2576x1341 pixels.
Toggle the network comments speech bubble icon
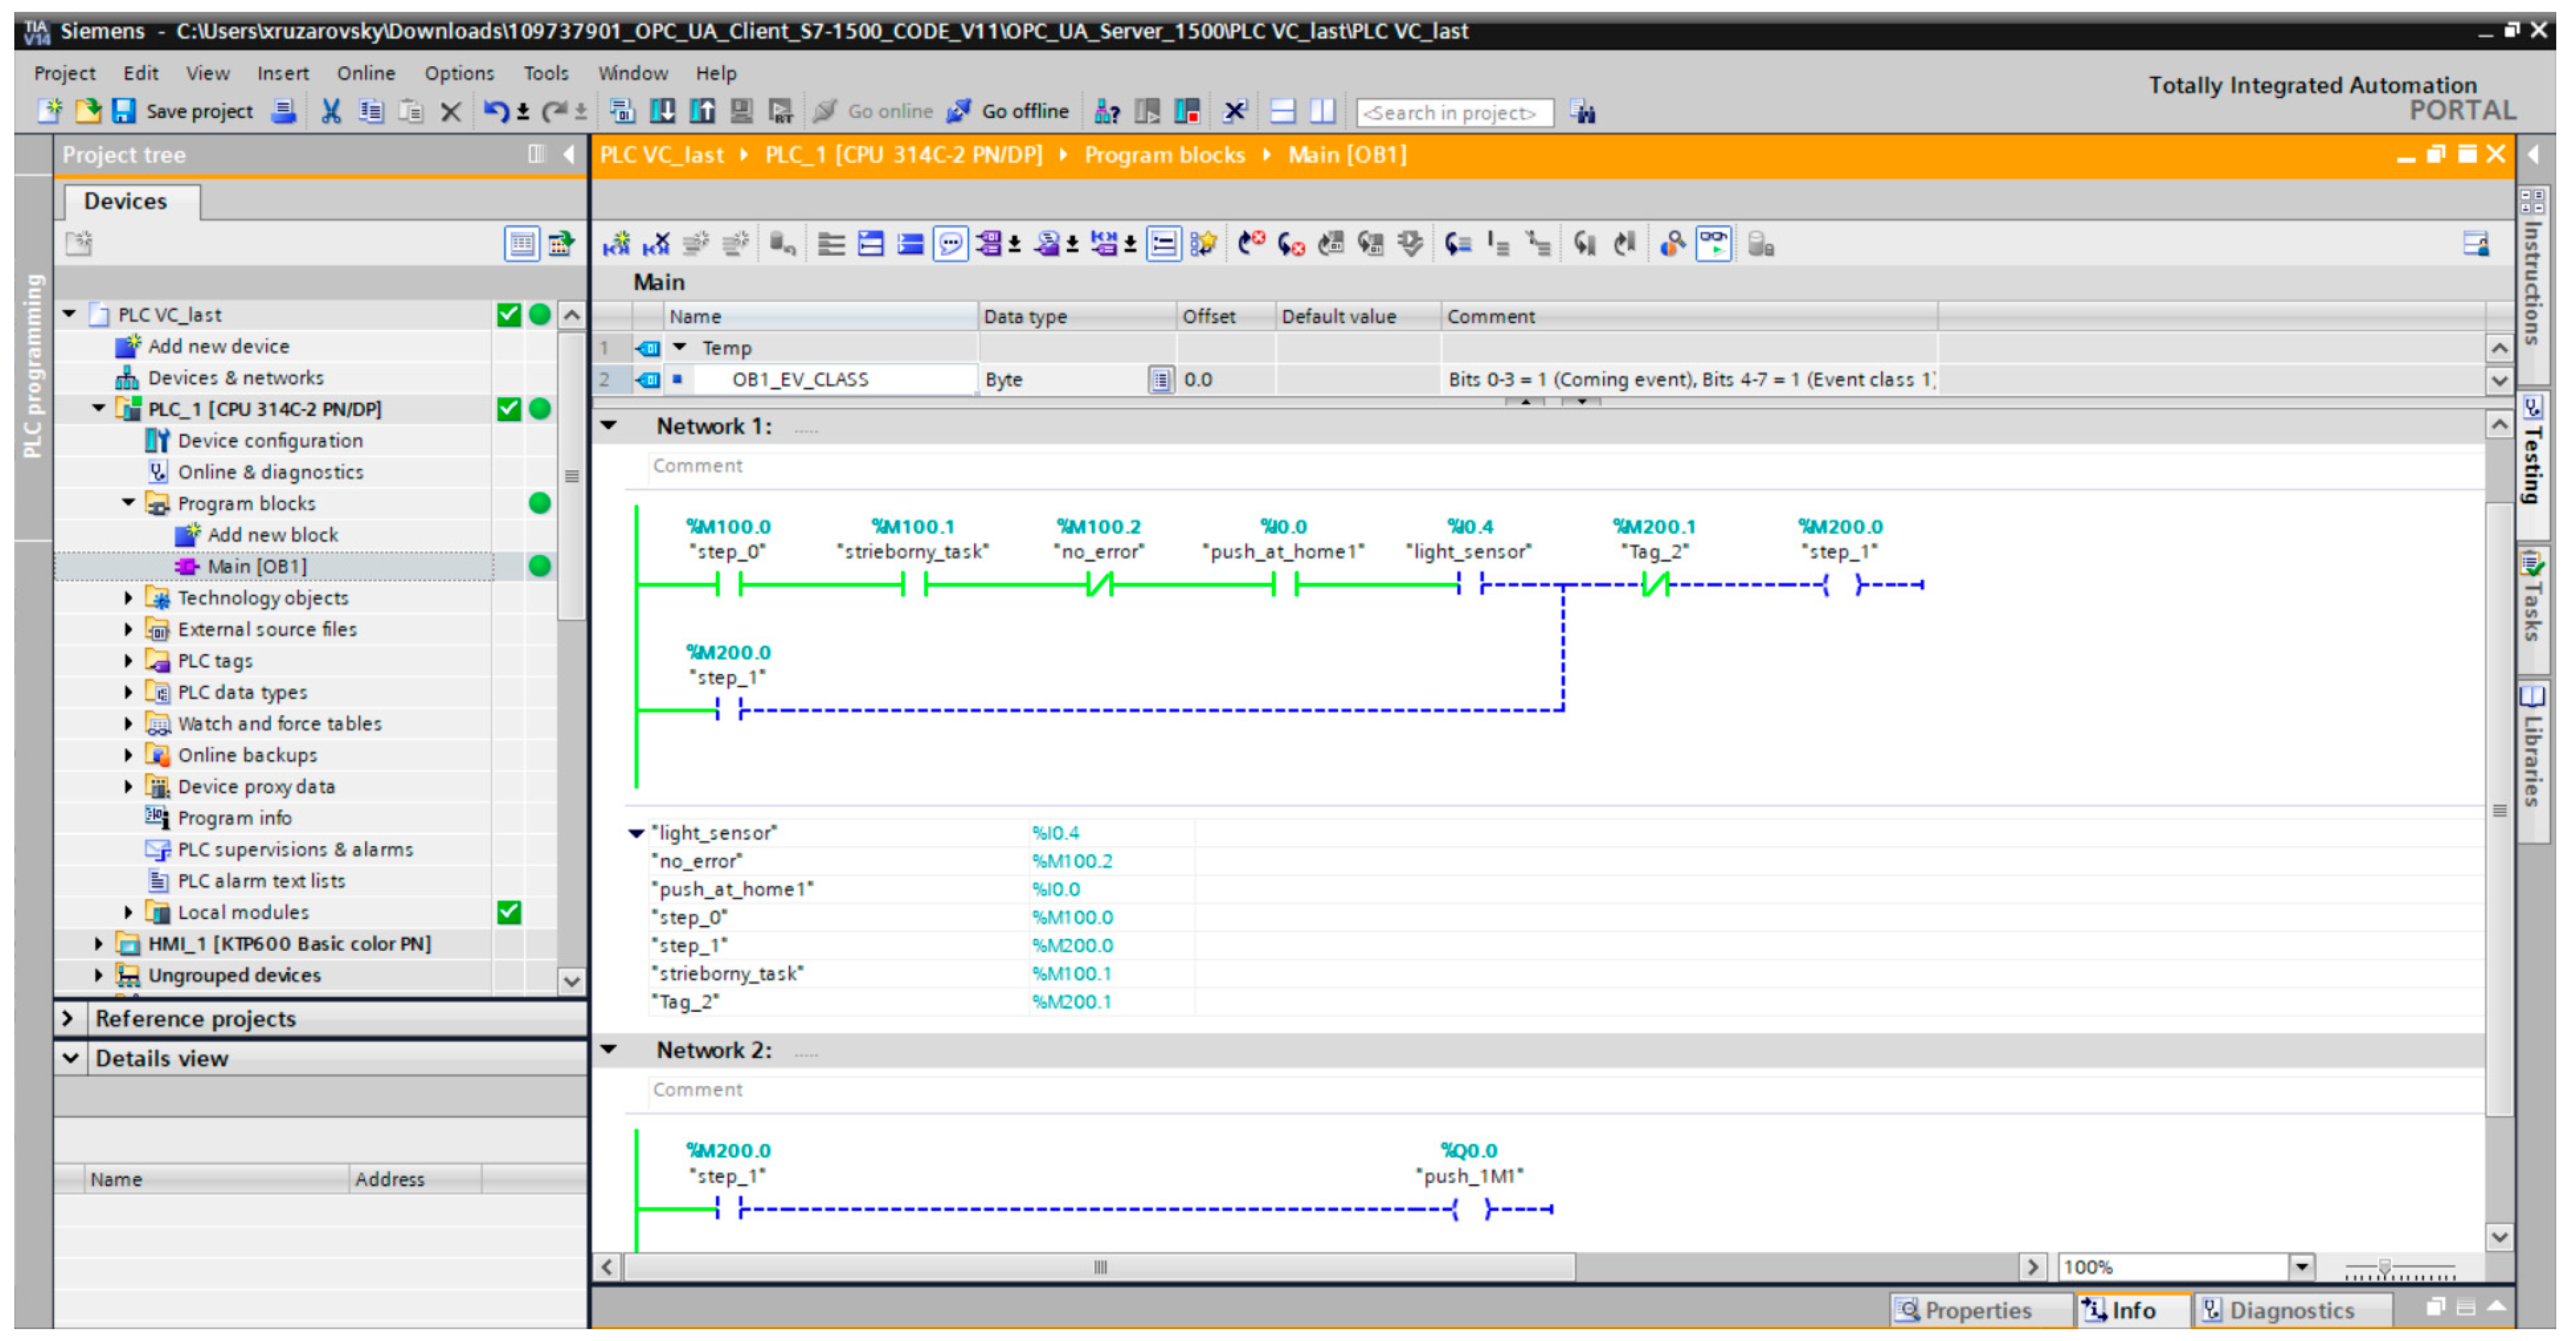tap(950, 243)
